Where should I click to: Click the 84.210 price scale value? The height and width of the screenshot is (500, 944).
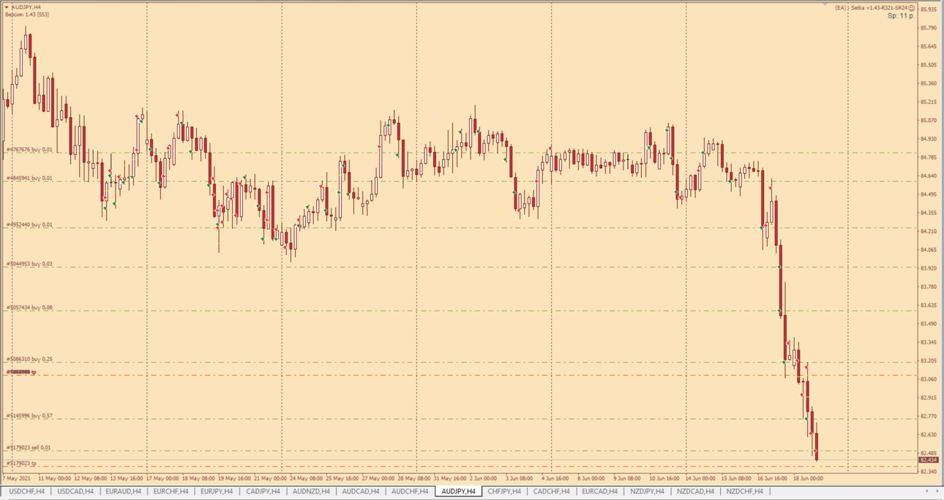(929, 231)
